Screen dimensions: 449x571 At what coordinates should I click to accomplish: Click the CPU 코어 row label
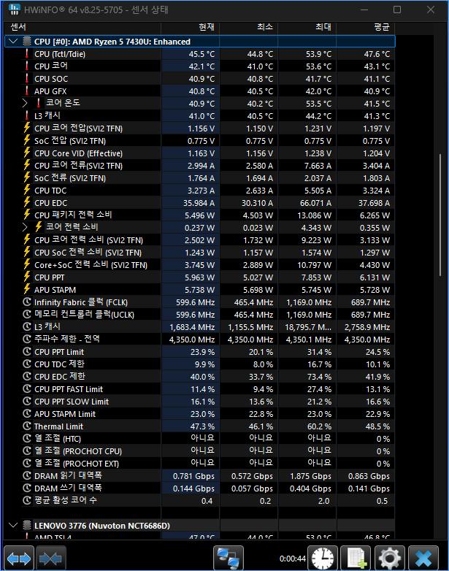51,66
